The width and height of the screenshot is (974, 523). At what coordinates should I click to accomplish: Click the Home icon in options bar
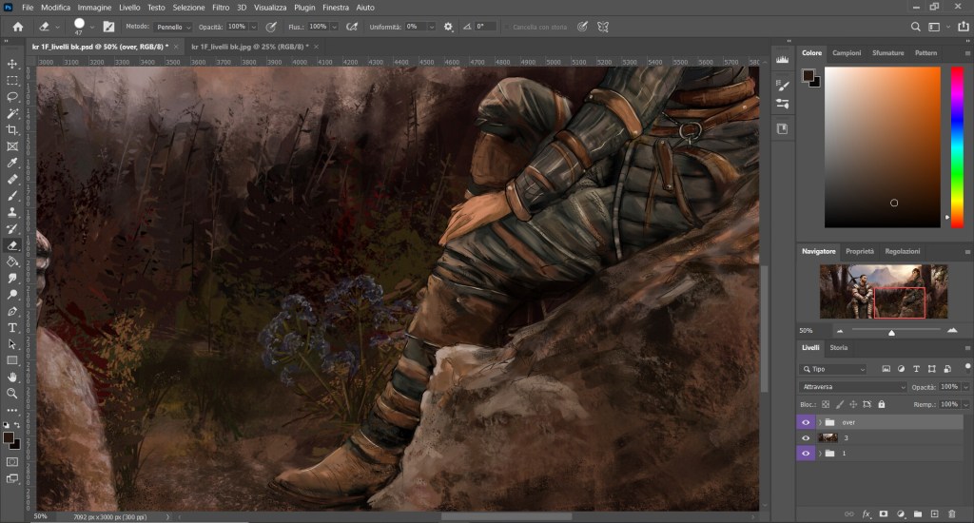17,27
